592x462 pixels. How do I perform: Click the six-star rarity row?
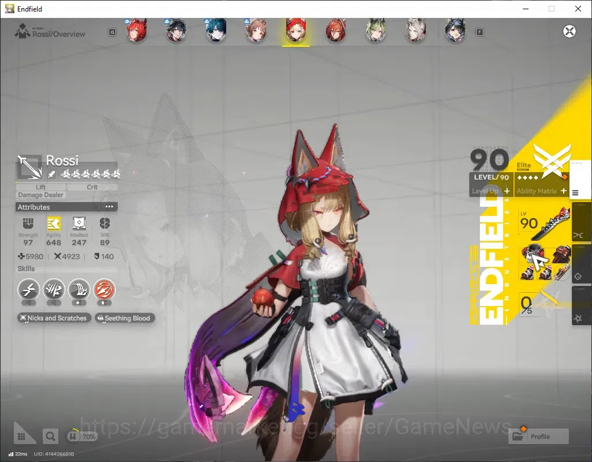point(90,174)
